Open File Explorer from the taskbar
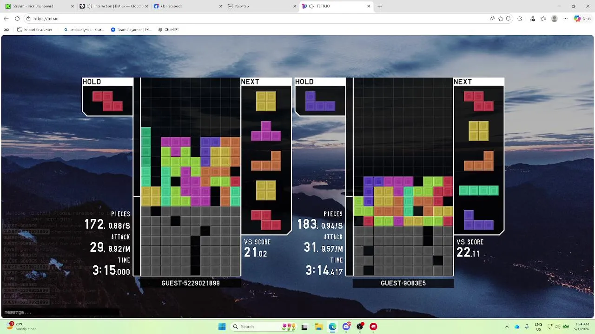Viewport: 595px width, 334px height. (x=318, y=327)
